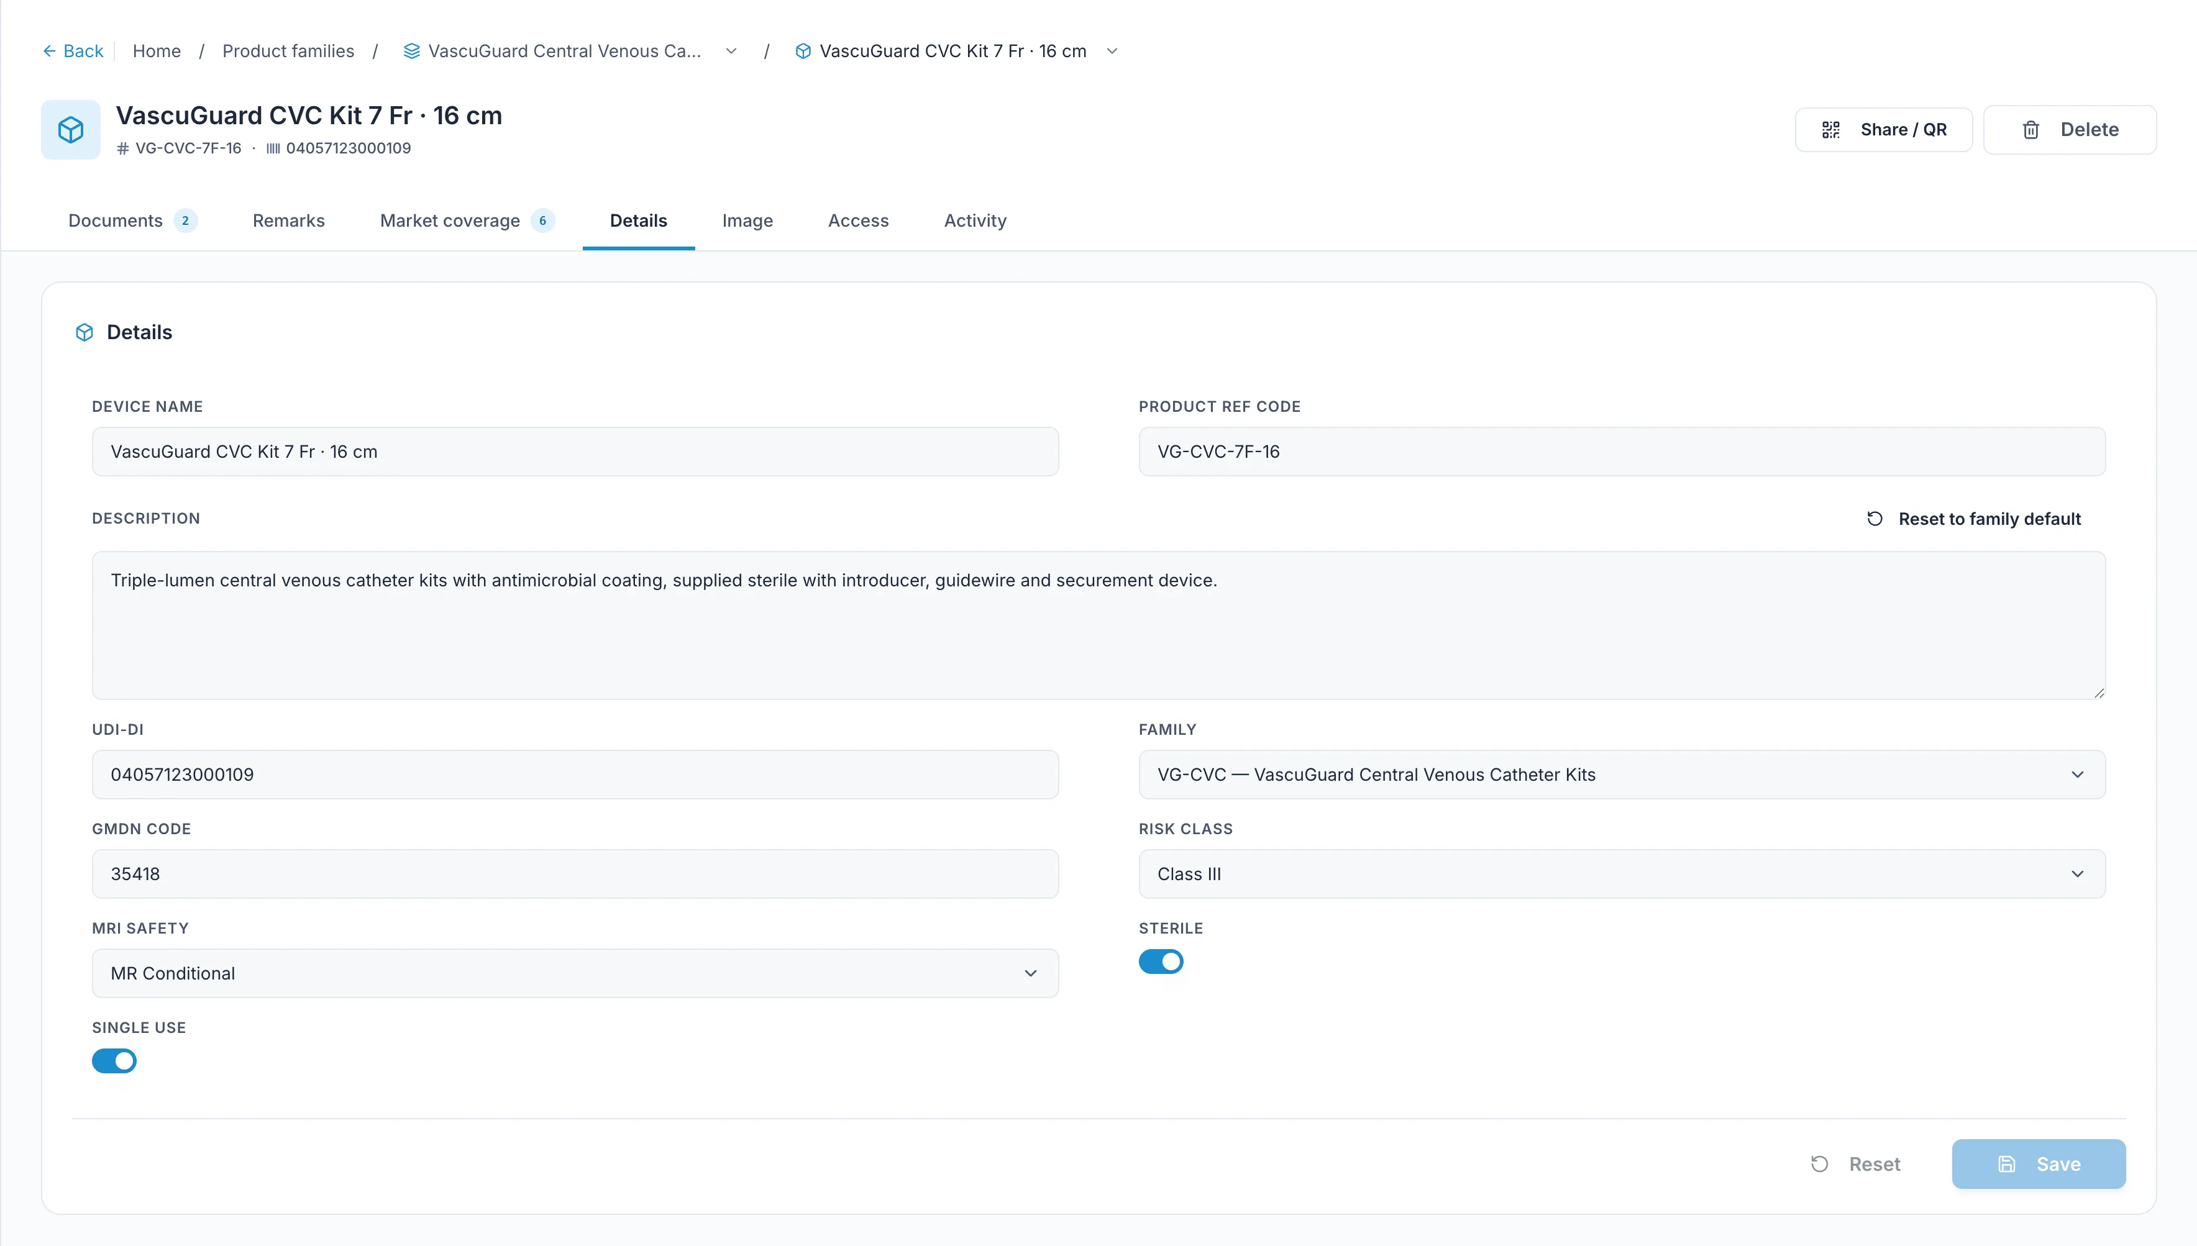Click the cube icon beside Details heading

(x=84, y=332)
